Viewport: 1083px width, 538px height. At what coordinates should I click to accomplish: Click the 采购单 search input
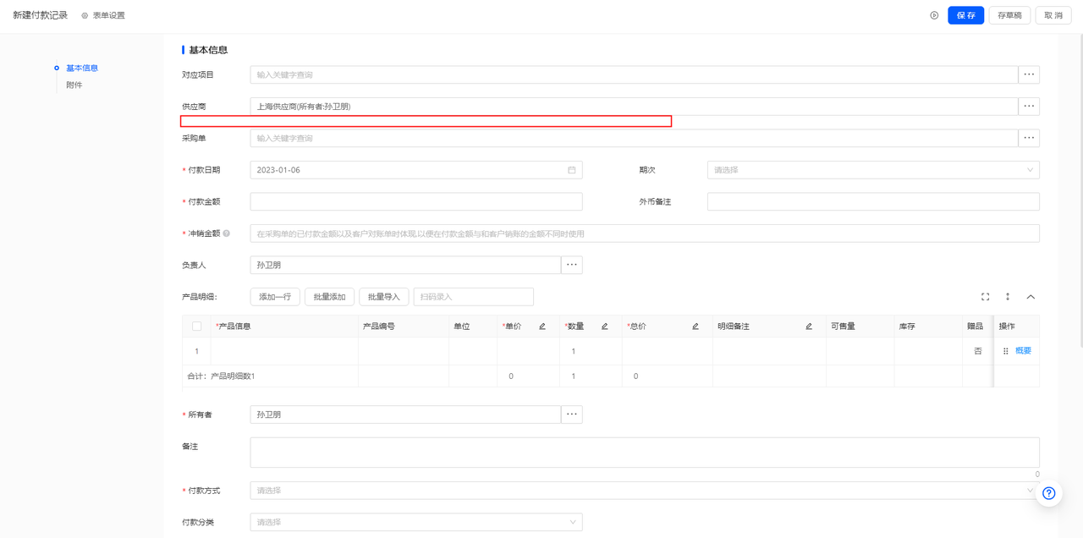634,138
